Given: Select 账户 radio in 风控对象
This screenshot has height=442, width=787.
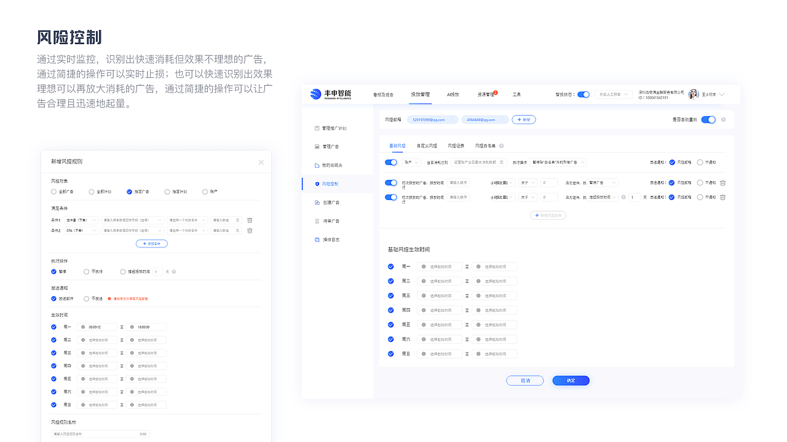Looking at the screenshot, I should (x=205, y=192).
